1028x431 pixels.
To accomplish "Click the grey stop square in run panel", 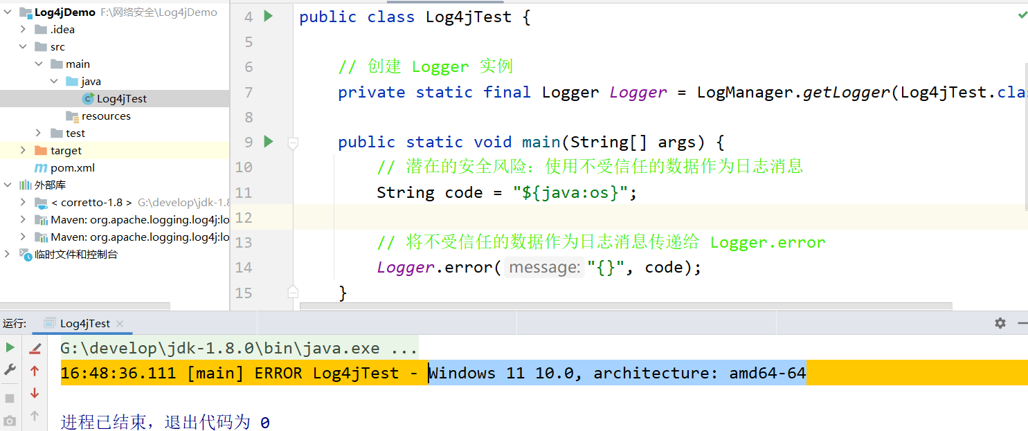I will [x=10, y=398].
